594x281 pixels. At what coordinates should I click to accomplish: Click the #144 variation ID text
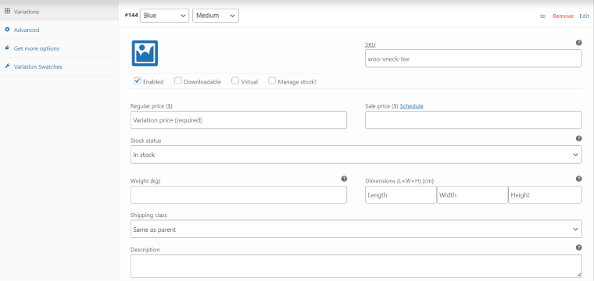(131, 16)
